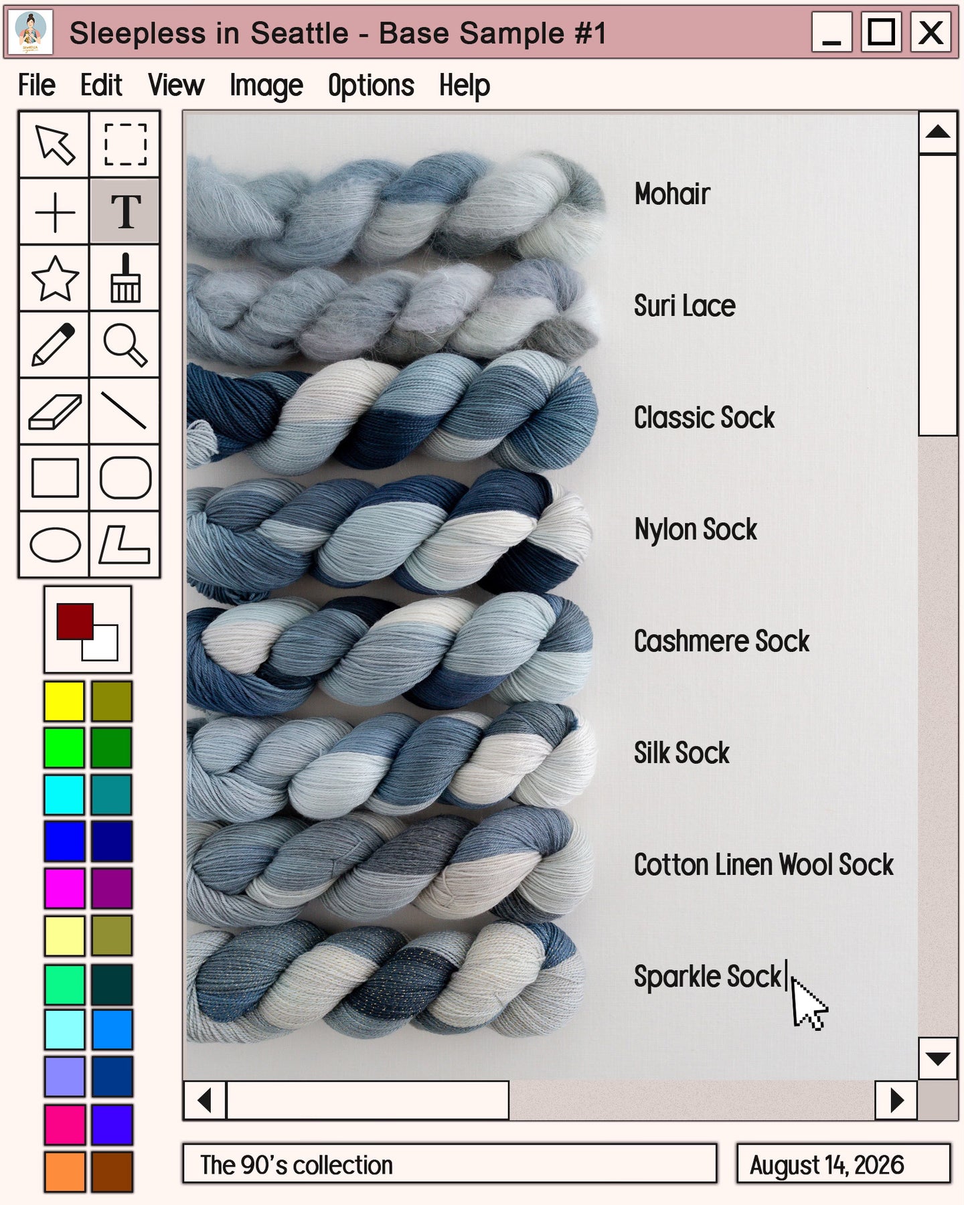Select the rounded rectangle shape tool
This screenshot has height=1205, width=964.
pyautogui.click(x=125, y=478)
